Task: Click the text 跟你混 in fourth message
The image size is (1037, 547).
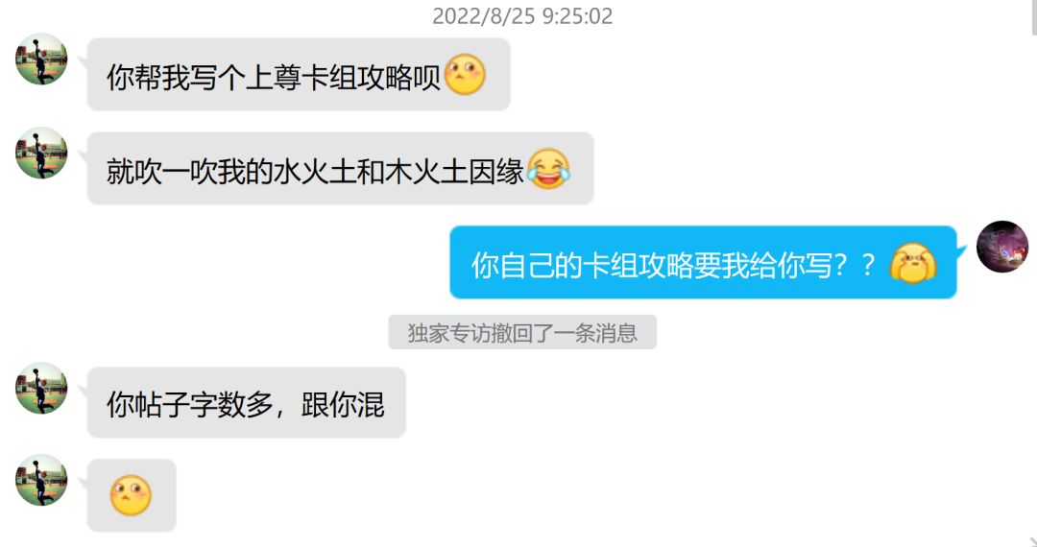Action: [x=343, y=404]
